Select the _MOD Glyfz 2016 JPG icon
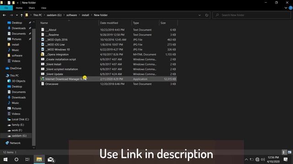This screenshot has width=293, height=164. pos(43,40)
